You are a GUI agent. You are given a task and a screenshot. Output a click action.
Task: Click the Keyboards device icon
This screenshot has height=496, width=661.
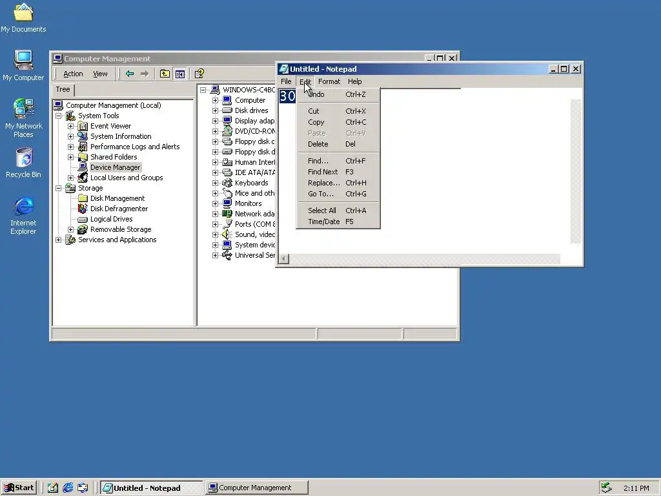pos(227,183)
